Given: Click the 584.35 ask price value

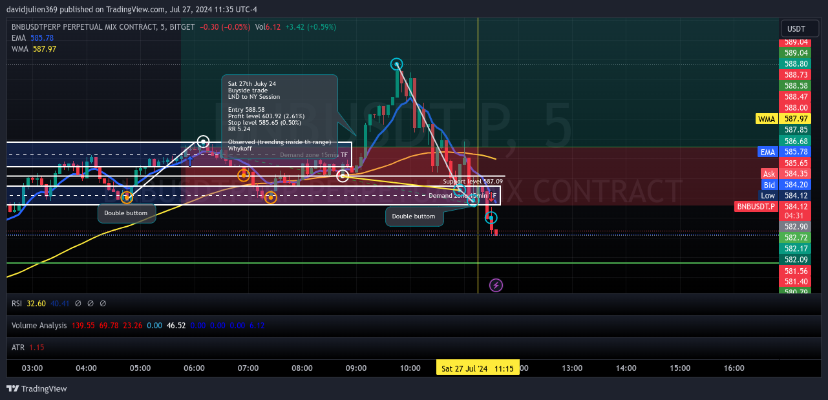Looking at the screenshot, I should (796, 174).
